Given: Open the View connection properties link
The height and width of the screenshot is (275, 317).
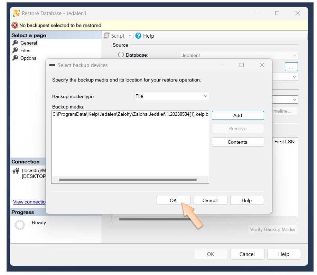Looking at the screenshot, I should [x=29, y=202].
